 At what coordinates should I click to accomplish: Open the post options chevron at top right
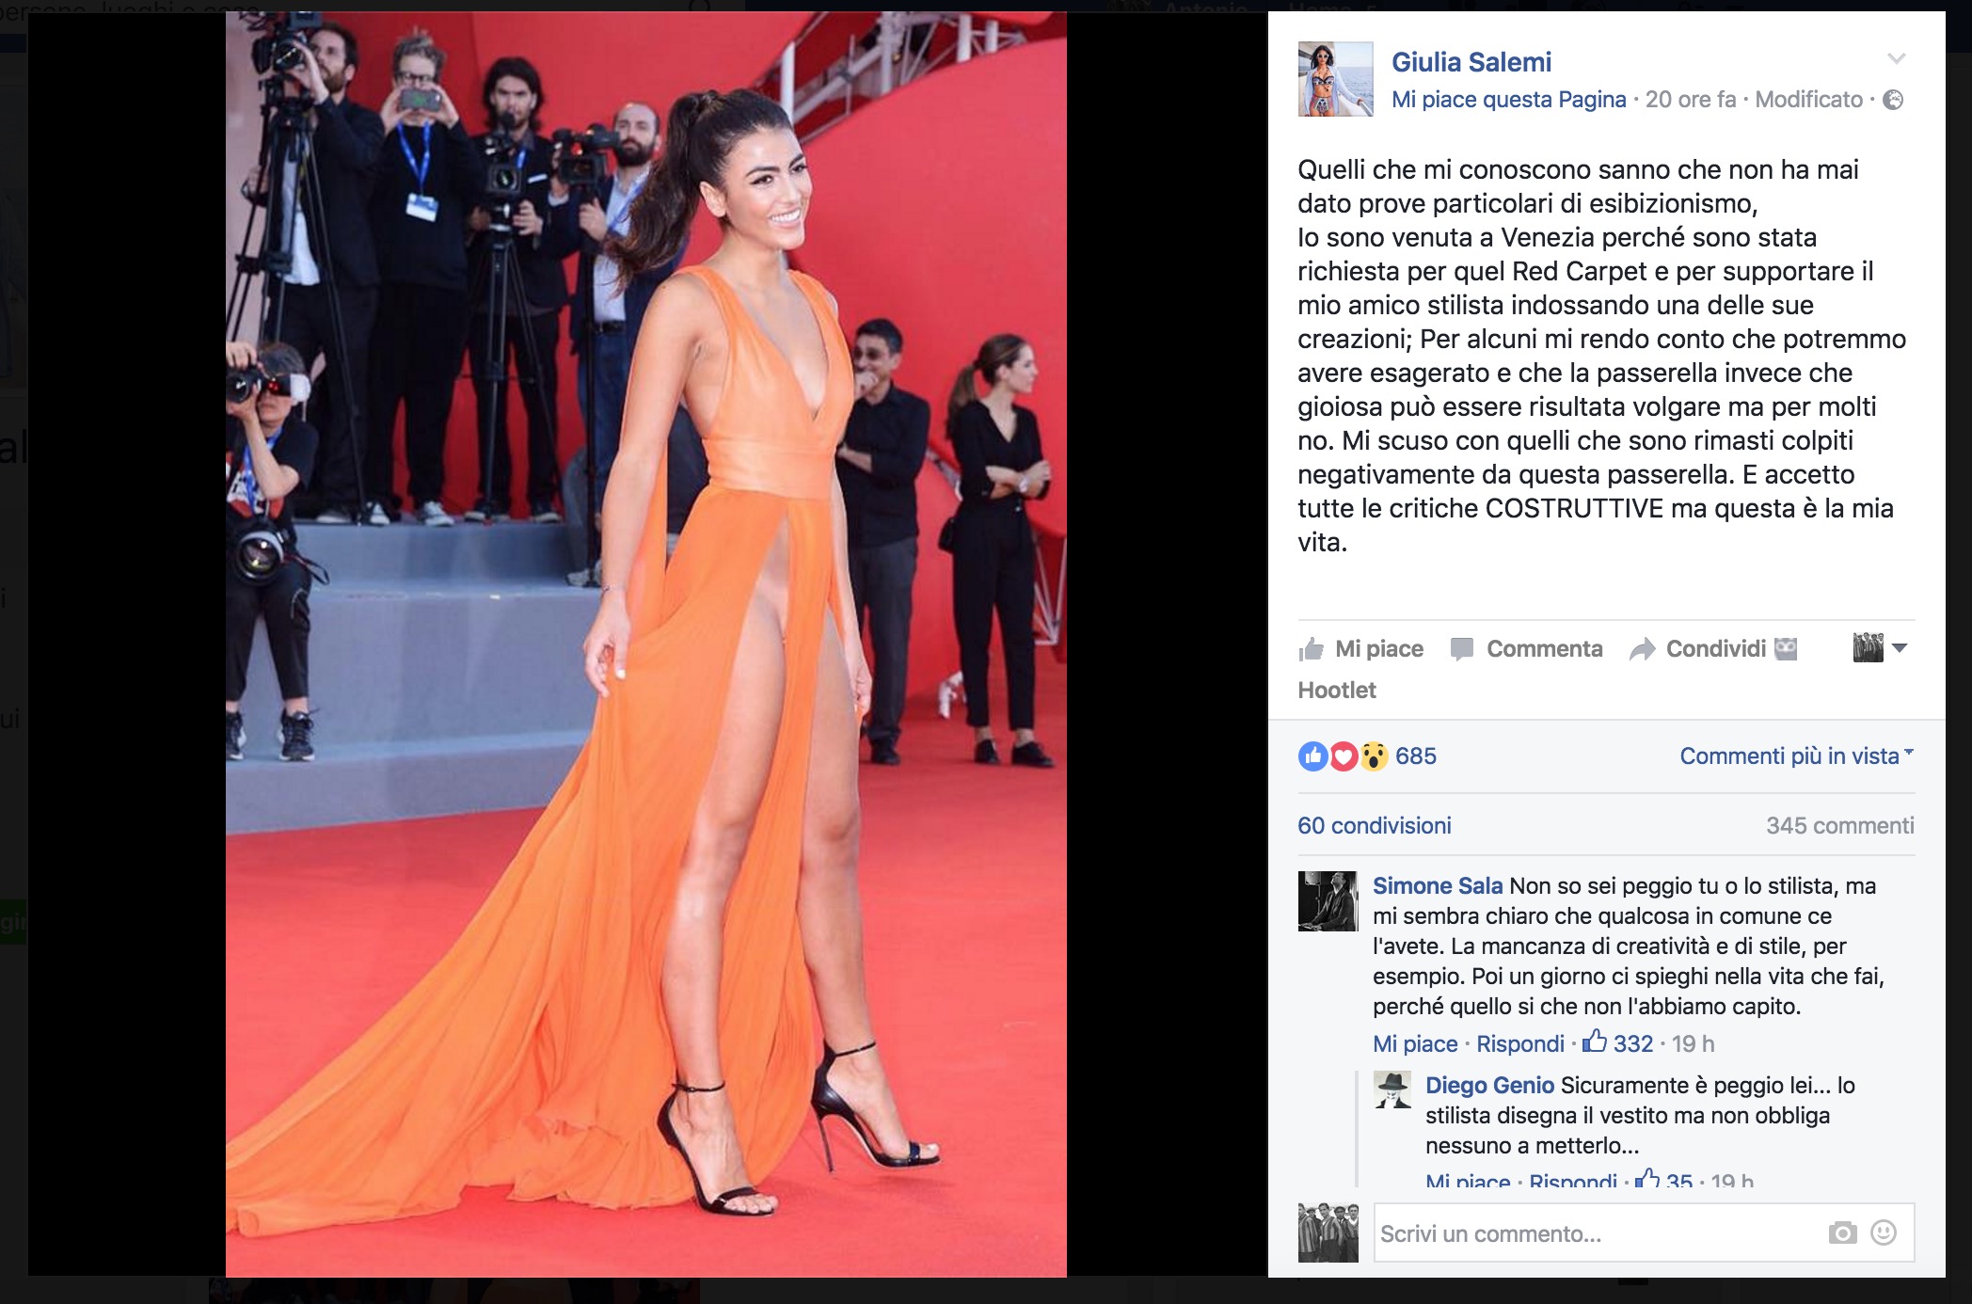(1897, 58)
